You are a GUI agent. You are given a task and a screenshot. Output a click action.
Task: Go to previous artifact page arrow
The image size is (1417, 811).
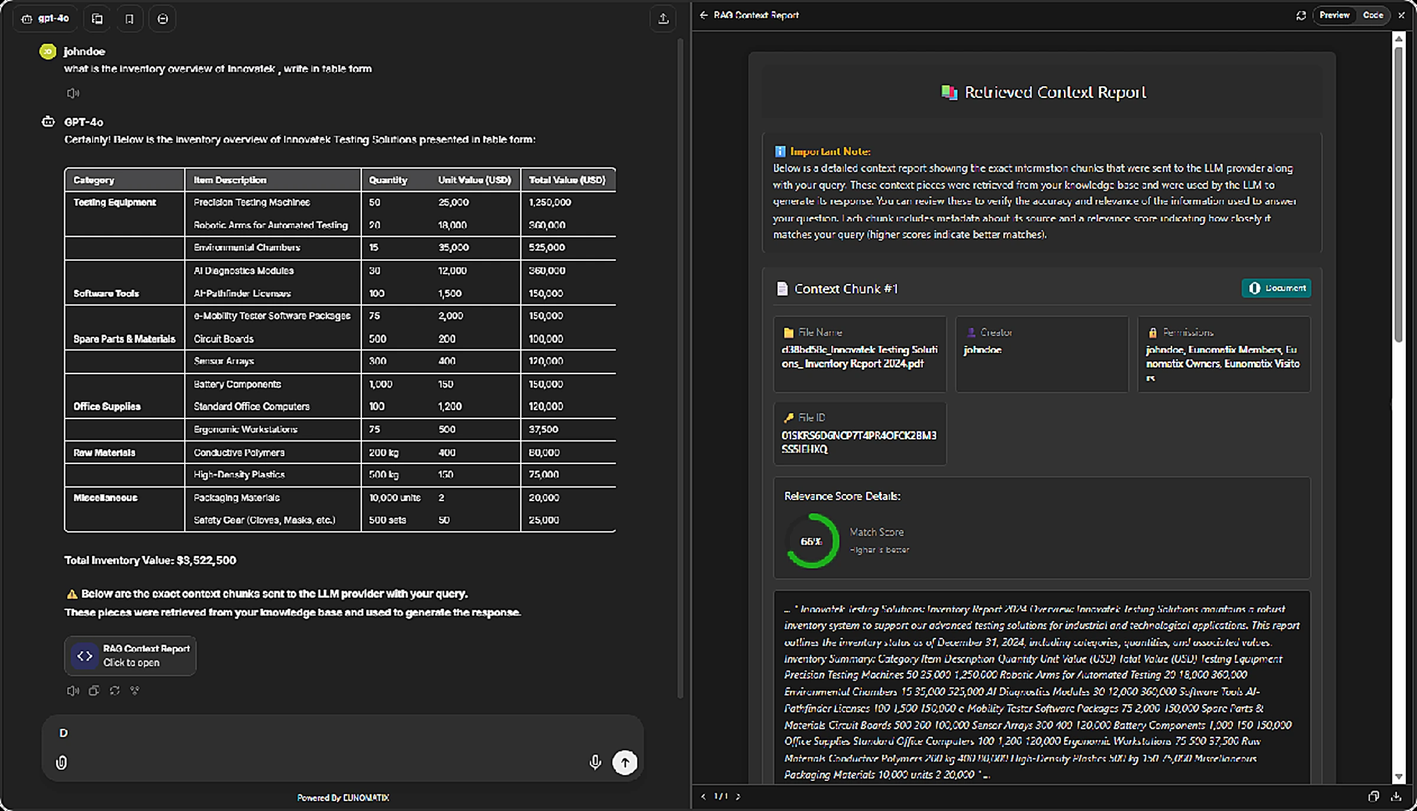(x=703, y=797)
